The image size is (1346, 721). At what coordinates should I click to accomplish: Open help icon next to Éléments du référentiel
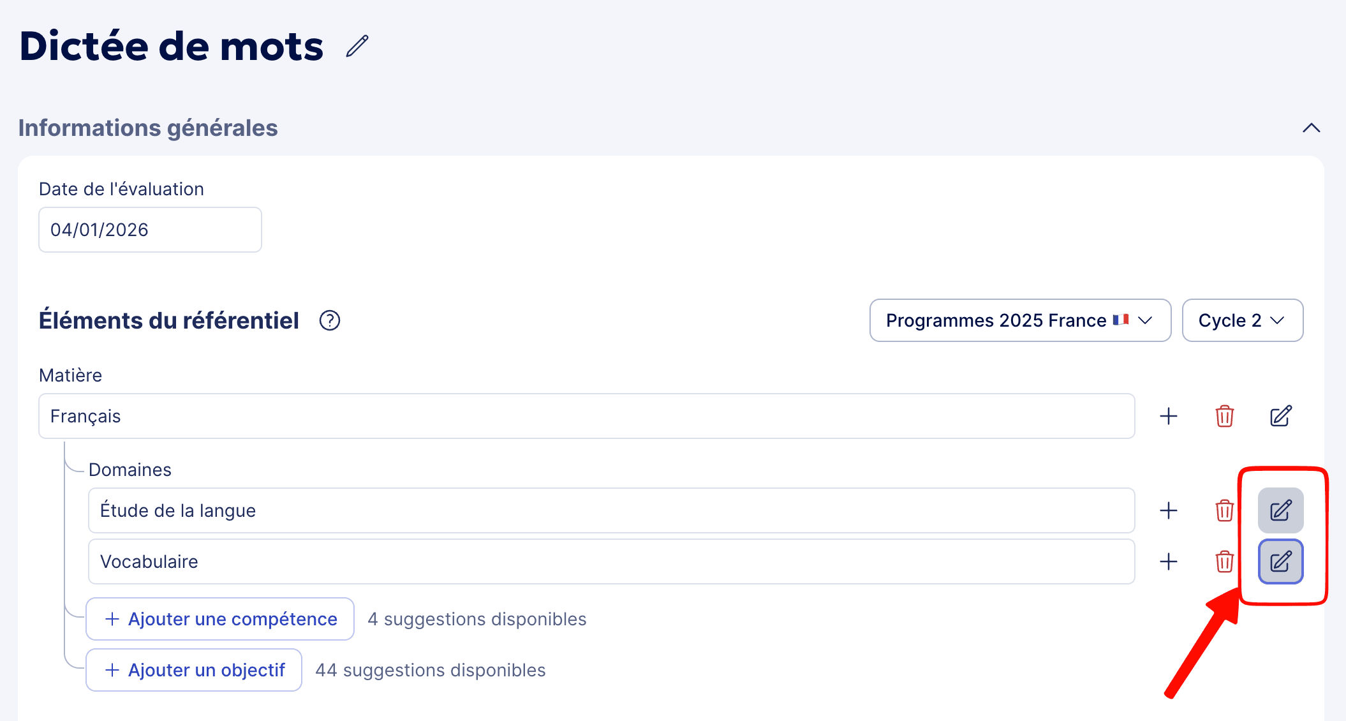tap(330, 320)
